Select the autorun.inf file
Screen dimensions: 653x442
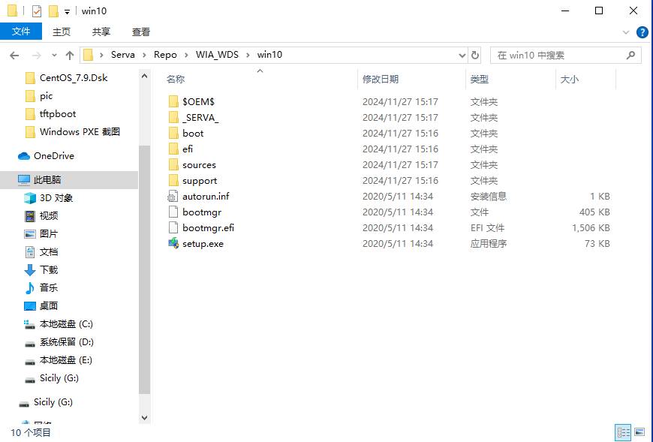click(205, 196)
